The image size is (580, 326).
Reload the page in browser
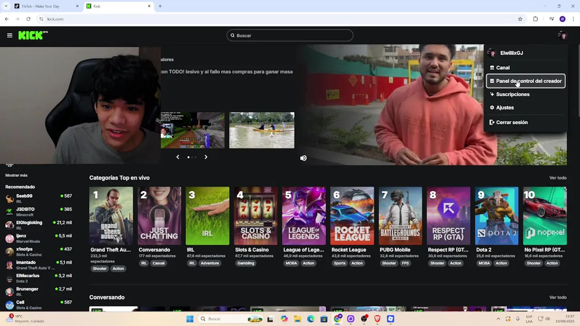point(28,19)
